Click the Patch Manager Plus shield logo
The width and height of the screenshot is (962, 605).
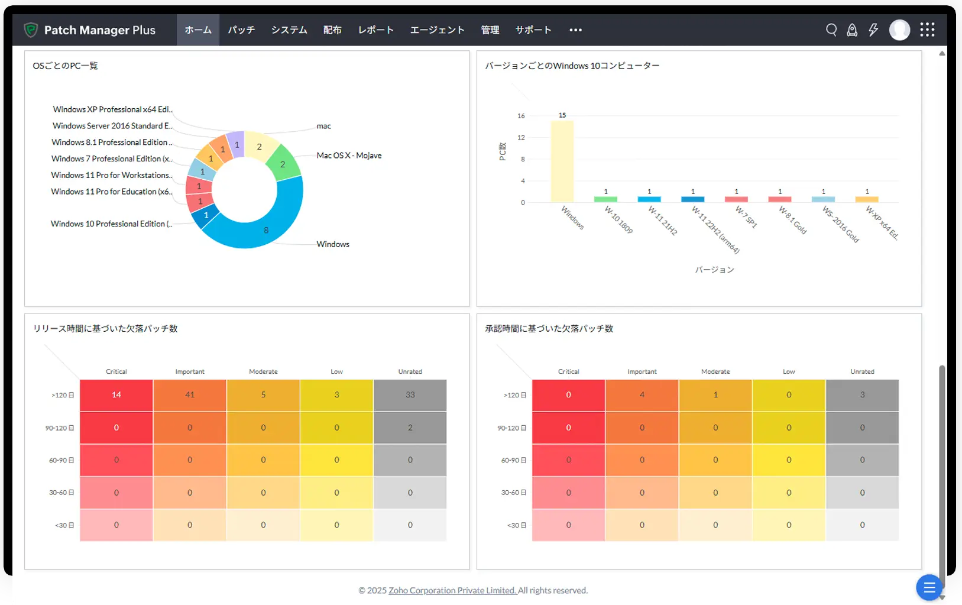pos(31,30)
